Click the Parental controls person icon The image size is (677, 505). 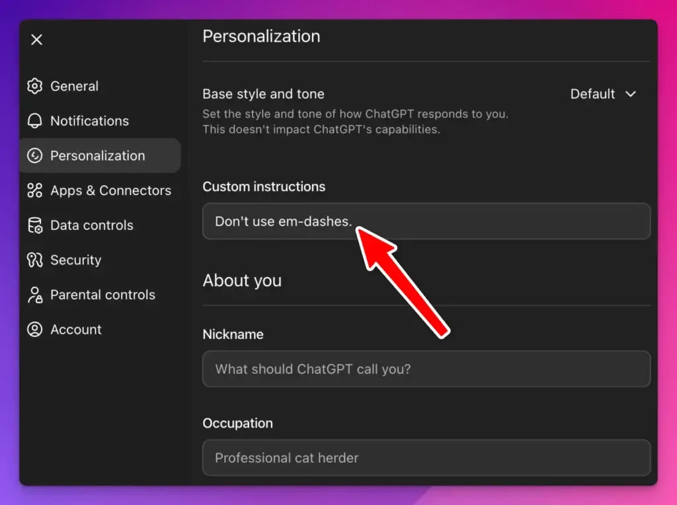[x=34, y=295]
